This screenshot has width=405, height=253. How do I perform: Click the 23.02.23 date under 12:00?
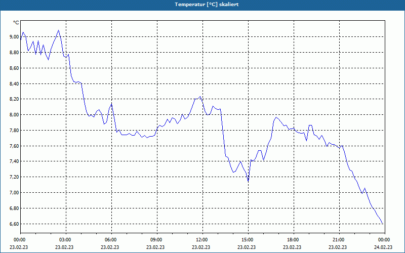coord(201,247)
